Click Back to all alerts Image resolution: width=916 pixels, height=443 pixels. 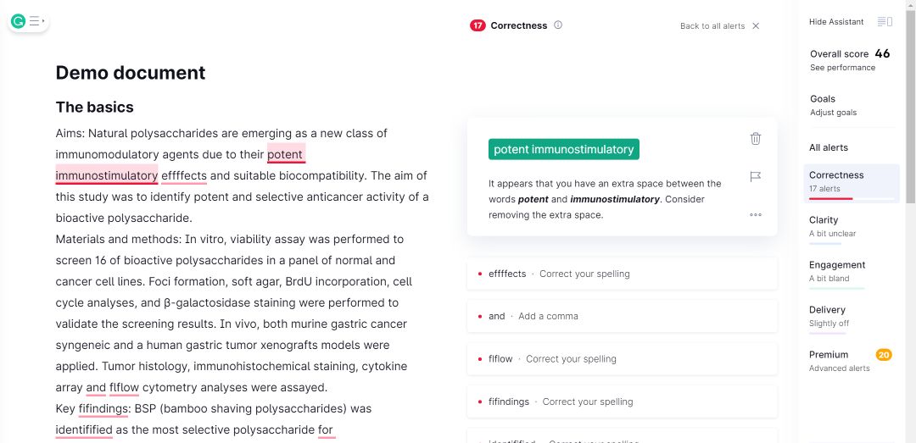(x=712, y=26)
